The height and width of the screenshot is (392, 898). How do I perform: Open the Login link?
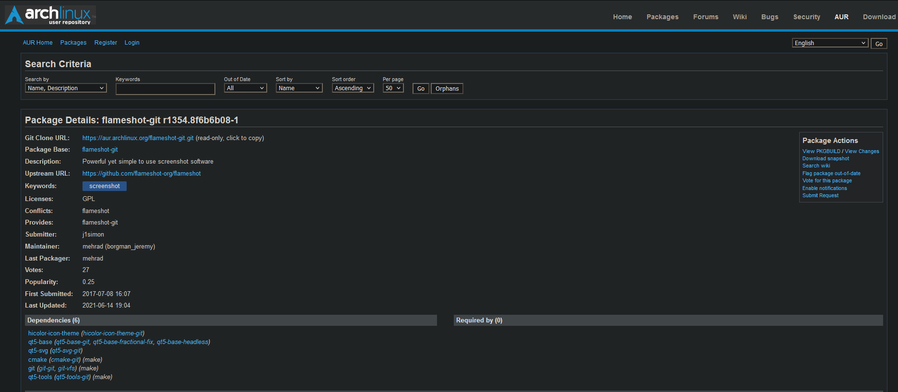click(x=132, y=43)
